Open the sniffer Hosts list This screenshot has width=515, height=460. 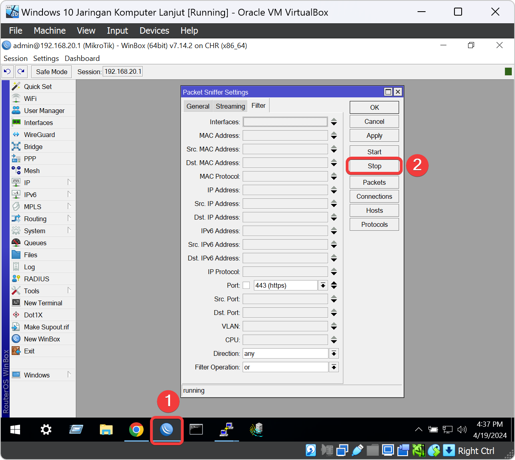point(374,210)
